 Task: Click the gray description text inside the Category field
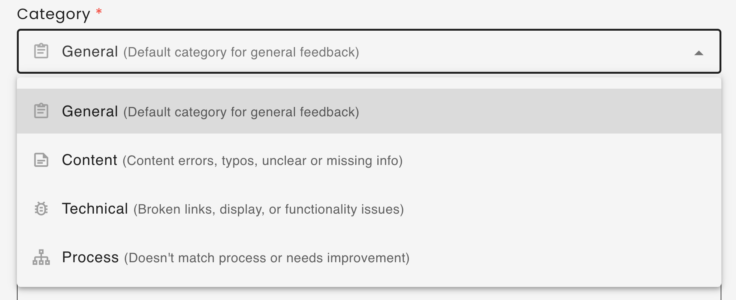point(241,52)
